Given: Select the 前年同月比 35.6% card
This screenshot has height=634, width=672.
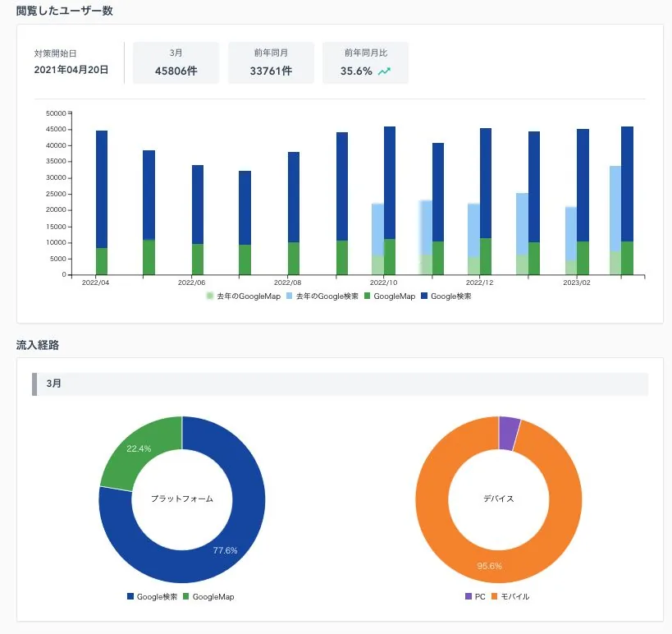Looking at the screenshot, I should (366, 62).
